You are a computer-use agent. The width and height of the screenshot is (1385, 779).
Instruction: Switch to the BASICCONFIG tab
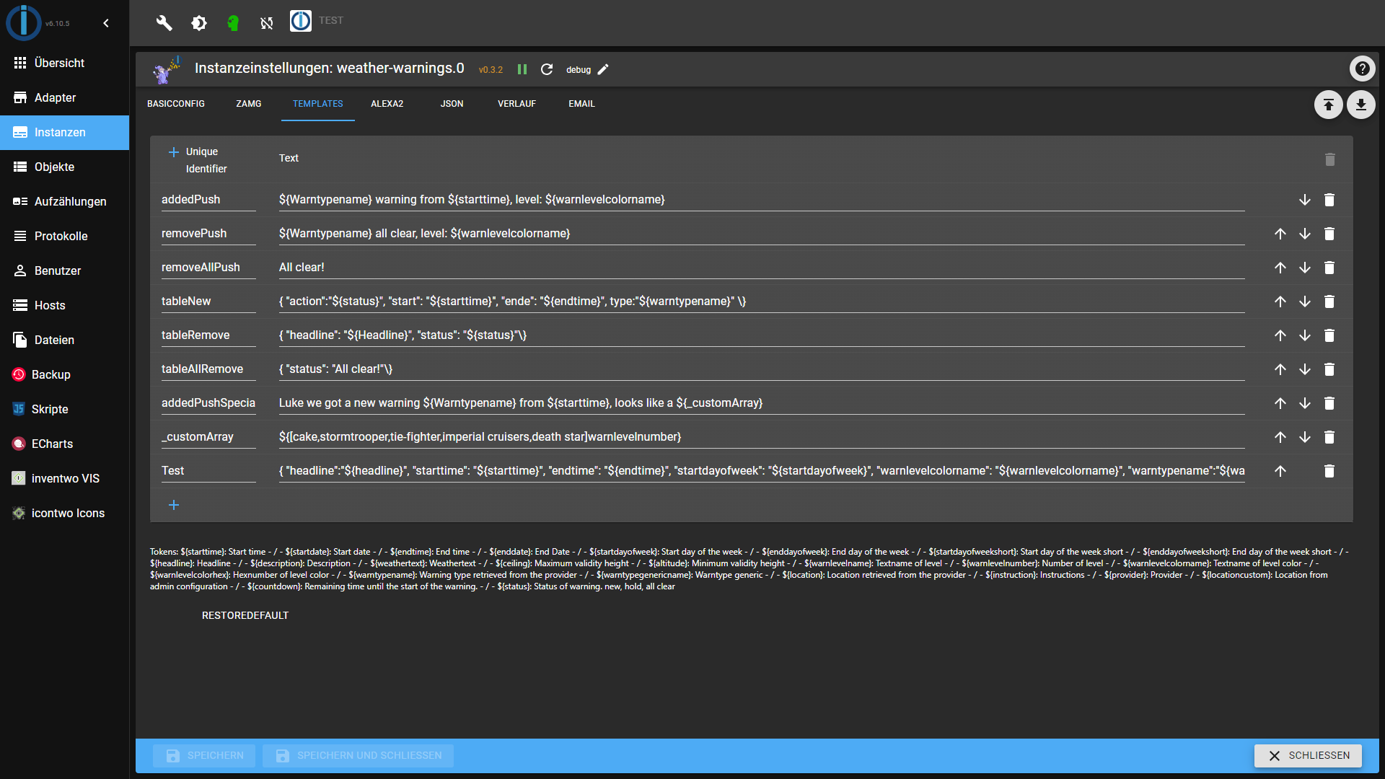point(176,104)
